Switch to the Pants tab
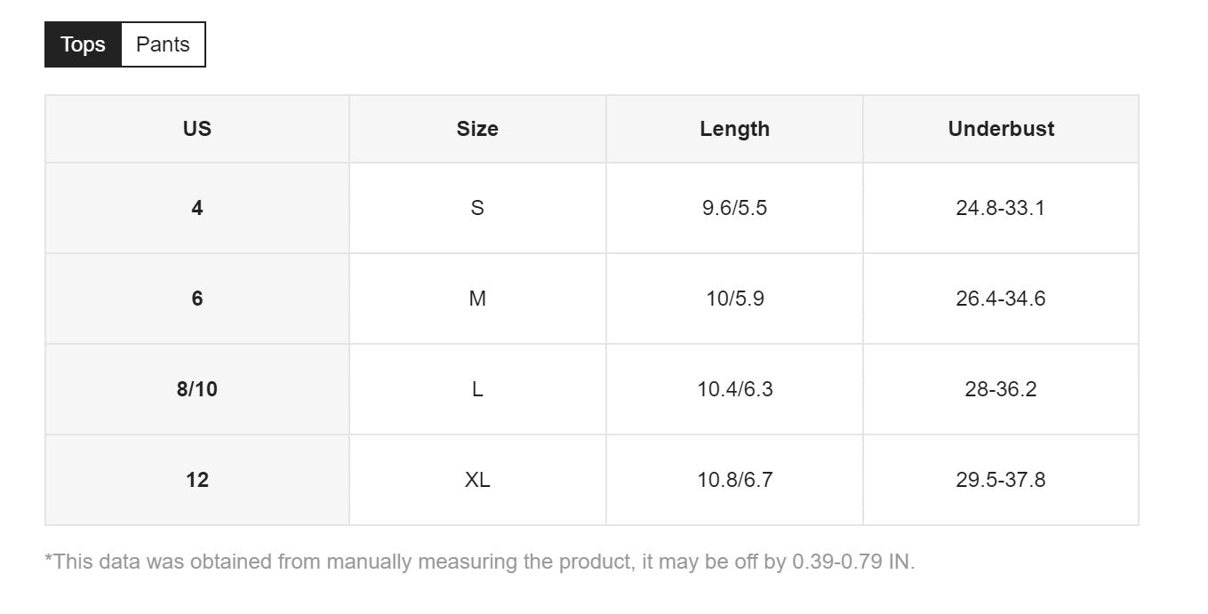1208x614 pixels. coord(163,44)
